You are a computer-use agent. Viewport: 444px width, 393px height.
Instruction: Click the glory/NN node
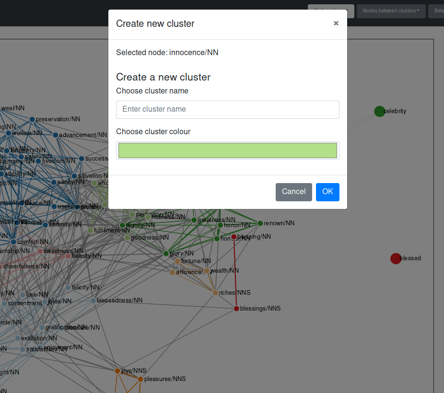click(166, 253)
